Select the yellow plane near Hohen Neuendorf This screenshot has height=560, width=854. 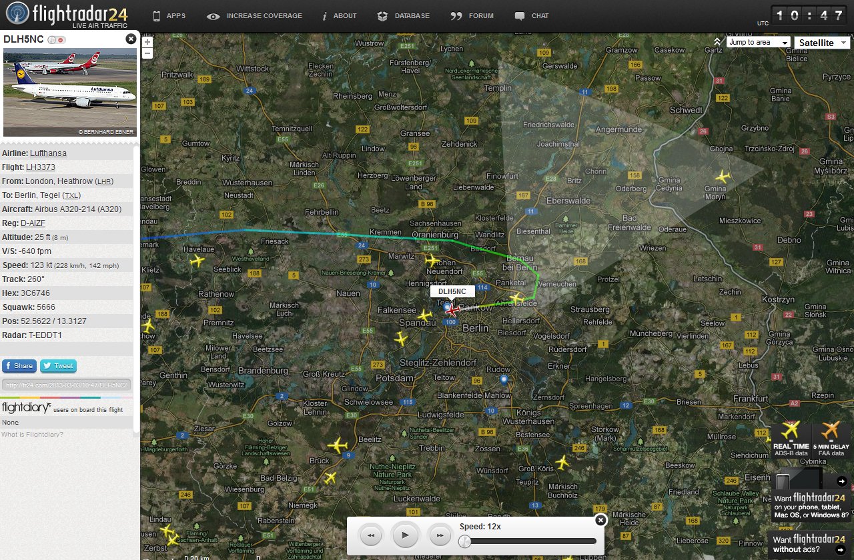[x=432, y=260]
